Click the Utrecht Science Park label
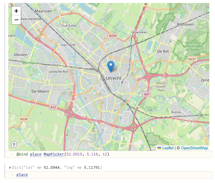 pyautogui.click(x=161, y=87)
